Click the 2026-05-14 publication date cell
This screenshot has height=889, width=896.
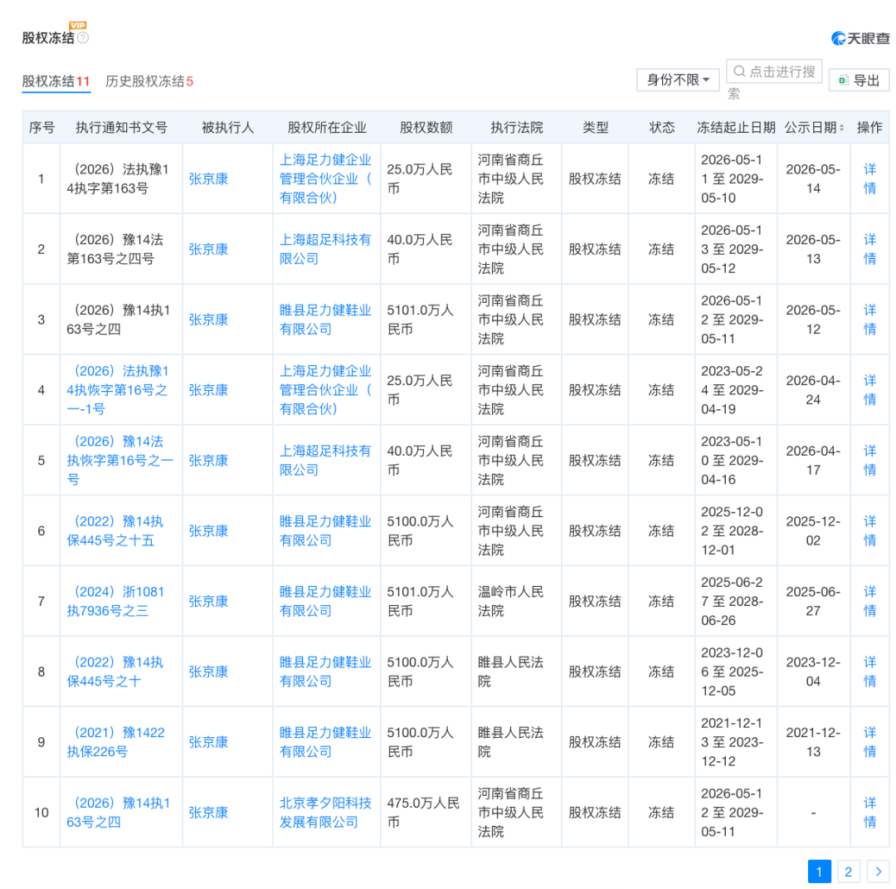pyautogui.click(x=813, y=178)
